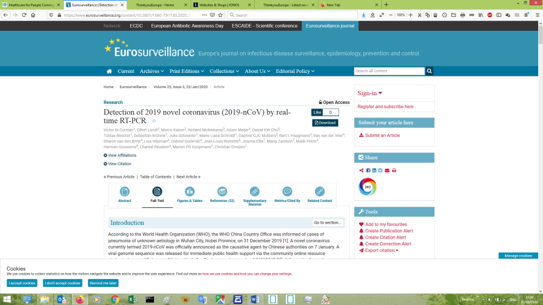Click the Download button
The width and height of the screenshot is (543, 305).
(x=325, y=122)
